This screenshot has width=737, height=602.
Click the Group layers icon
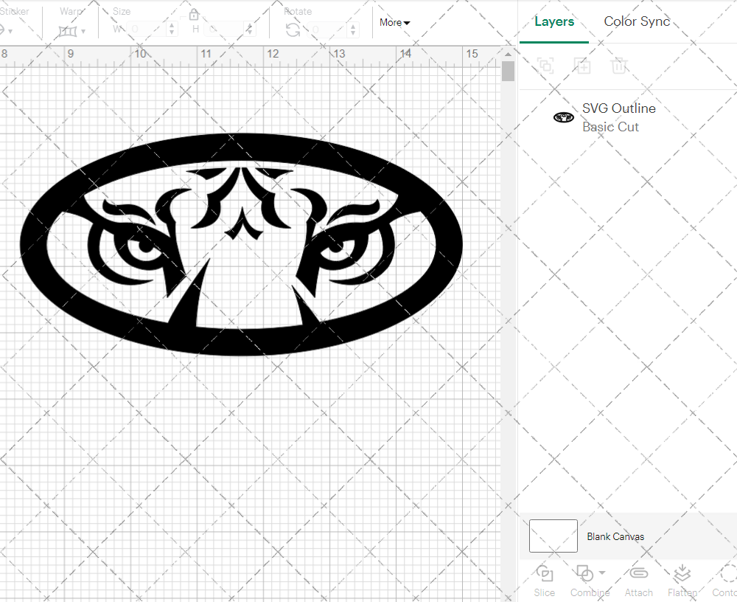click(545, 66)
